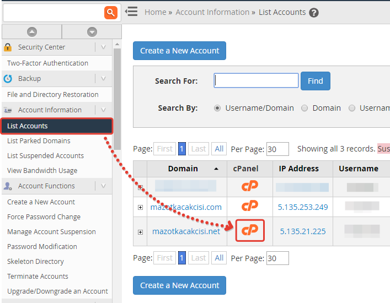
Task: Open Terminate Accounts menu item
Action: (38, 277)
